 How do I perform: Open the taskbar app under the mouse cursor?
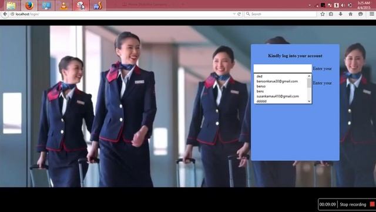coord(81,5)
